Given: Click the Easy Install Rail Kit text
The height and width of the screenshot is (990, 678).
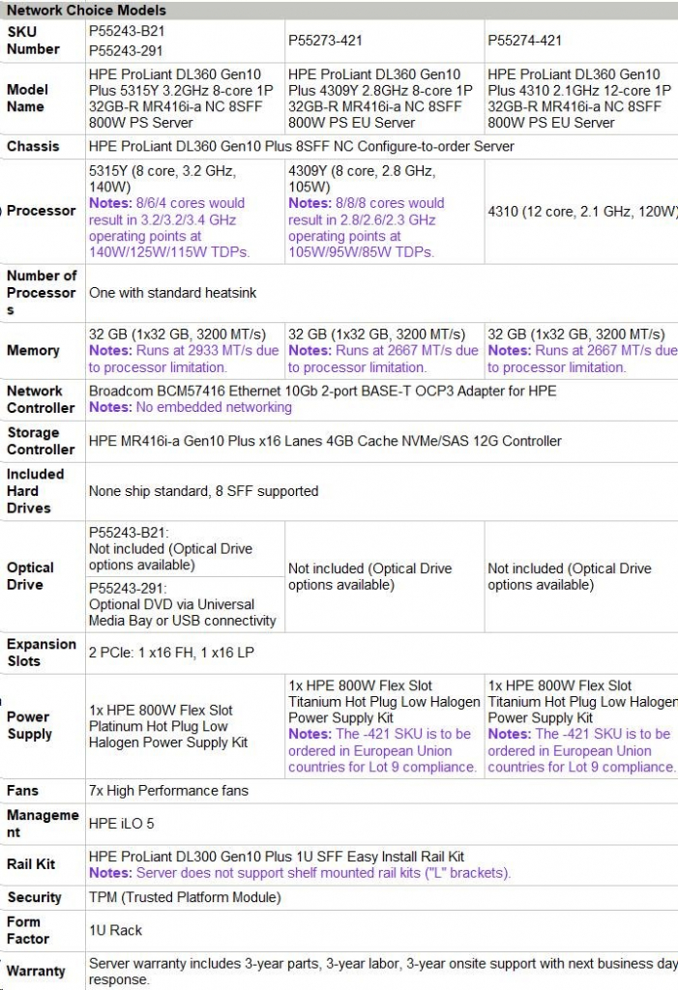Looking at the screenshot, I should click(276, 857).
